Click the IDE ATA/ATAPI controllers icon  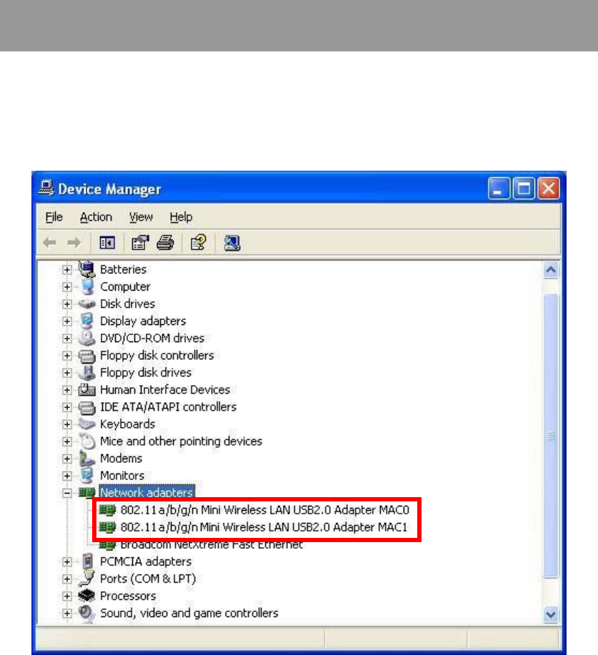point(87,407)
